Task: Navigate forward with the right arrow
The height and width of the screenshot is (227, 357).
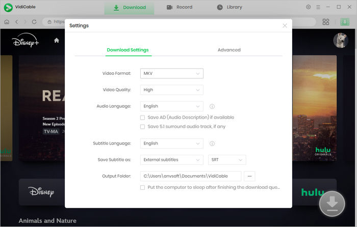Action: point(25,22)
